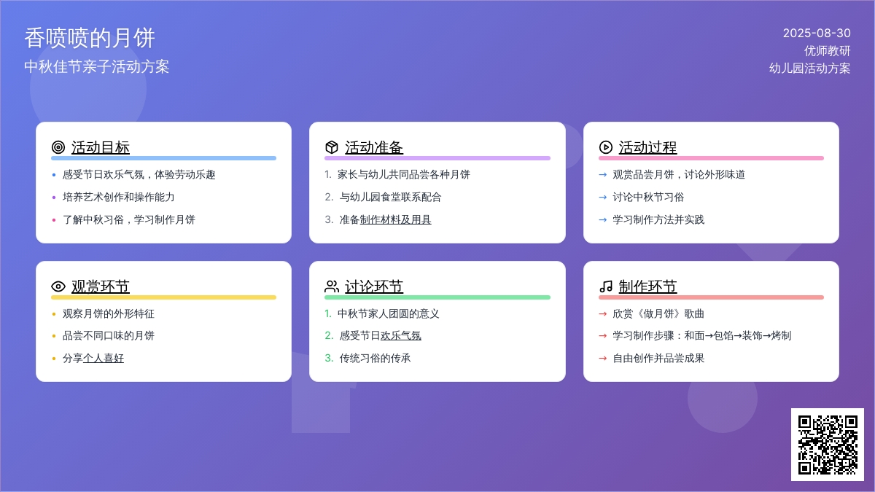Select 感受节日欢乐气氛，体验劳动乐趣 bullet
875x492 pixels.
coord(139,175)
